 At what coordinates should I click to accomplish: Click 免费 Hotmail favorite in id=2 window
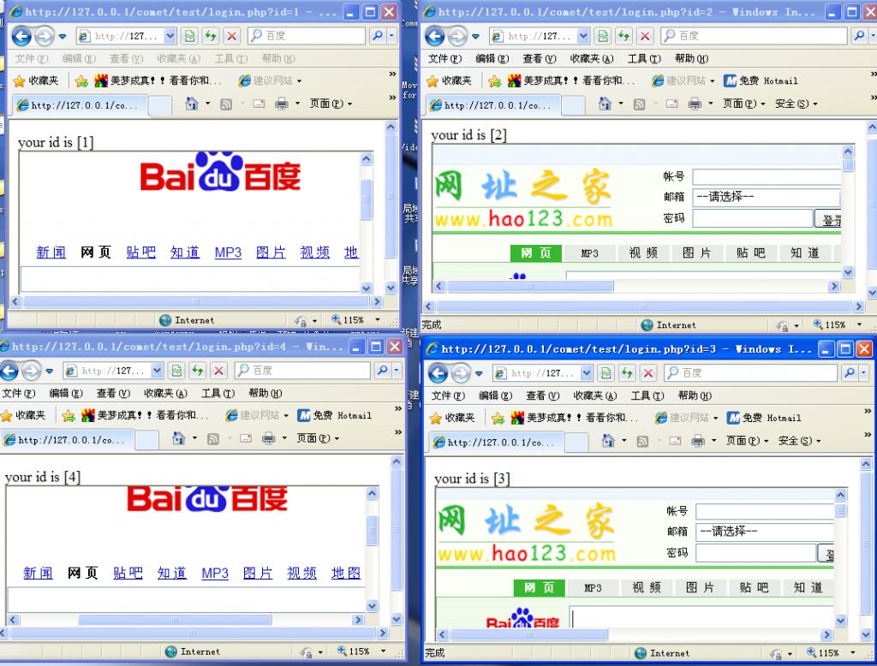pos(761,81)
